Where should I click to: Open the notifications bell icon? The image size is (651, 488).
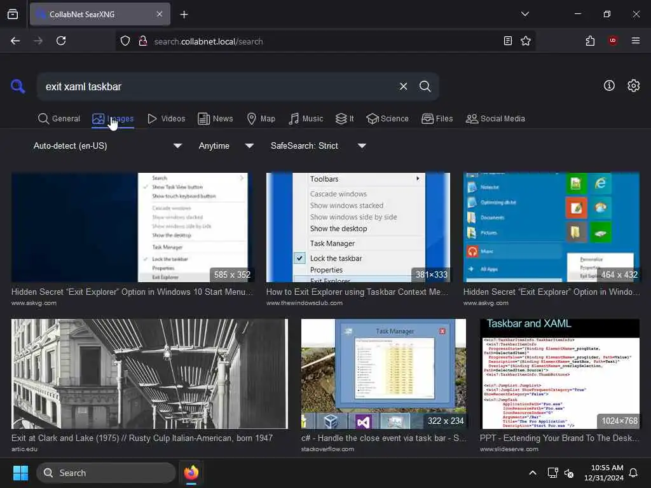(634, 473)
